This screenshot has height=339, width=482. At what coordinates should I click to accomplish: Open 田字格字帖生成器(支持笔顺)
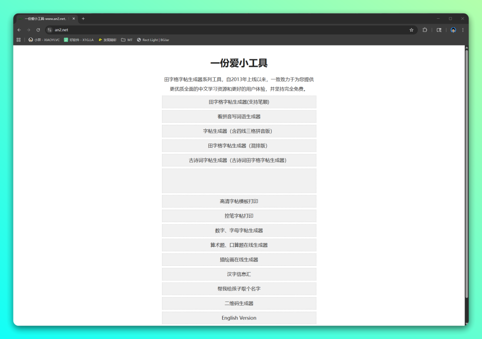point(239,102)
